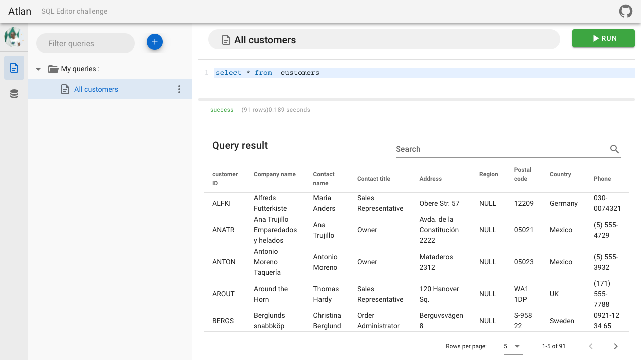Viewport: 641px width, 360px height.
Task: Click the SQL Editor challenge label
Action: pos(74,11)
